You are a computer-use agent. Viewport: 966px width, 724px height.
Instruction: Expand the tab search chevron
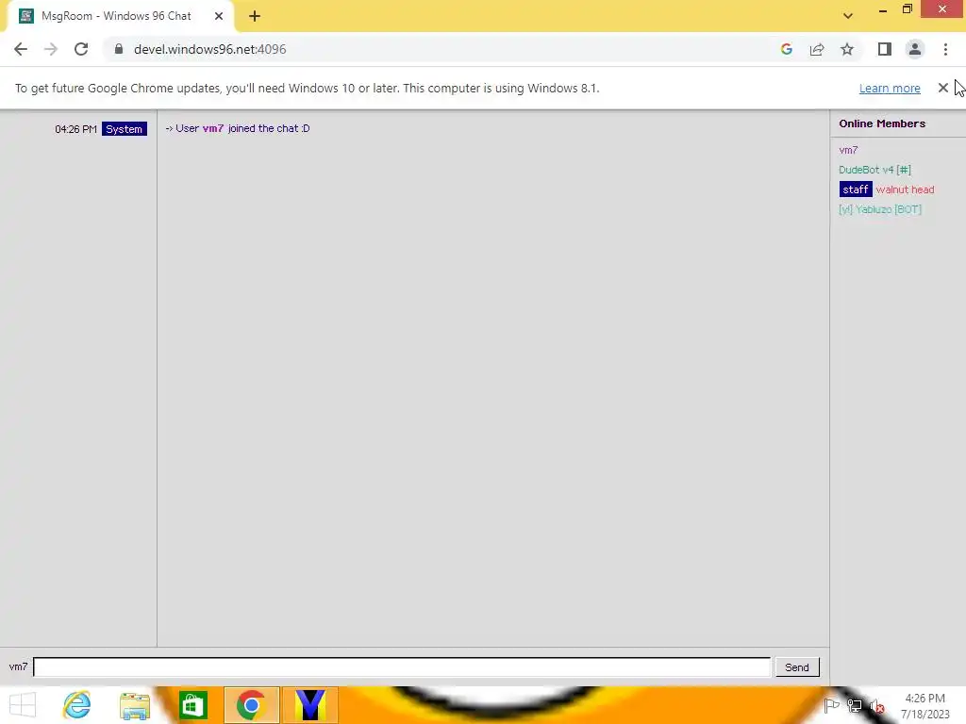[x=848, y=16]
